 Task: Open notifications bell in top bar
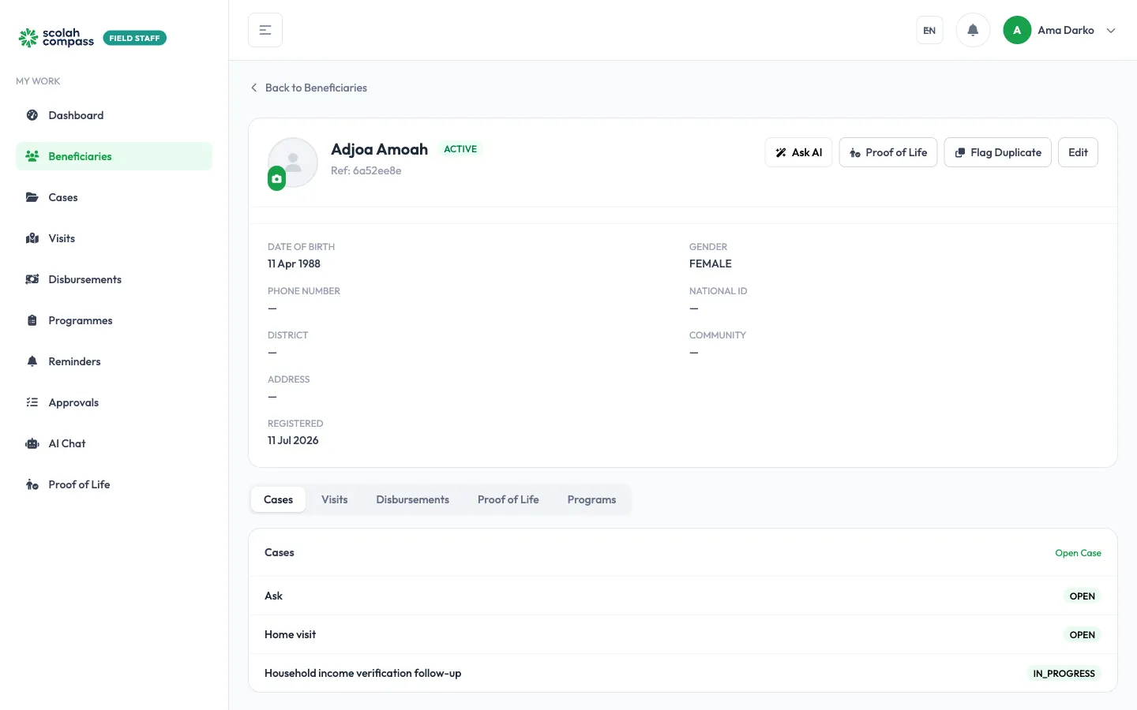pyautogui.click(x=973, y=30)
